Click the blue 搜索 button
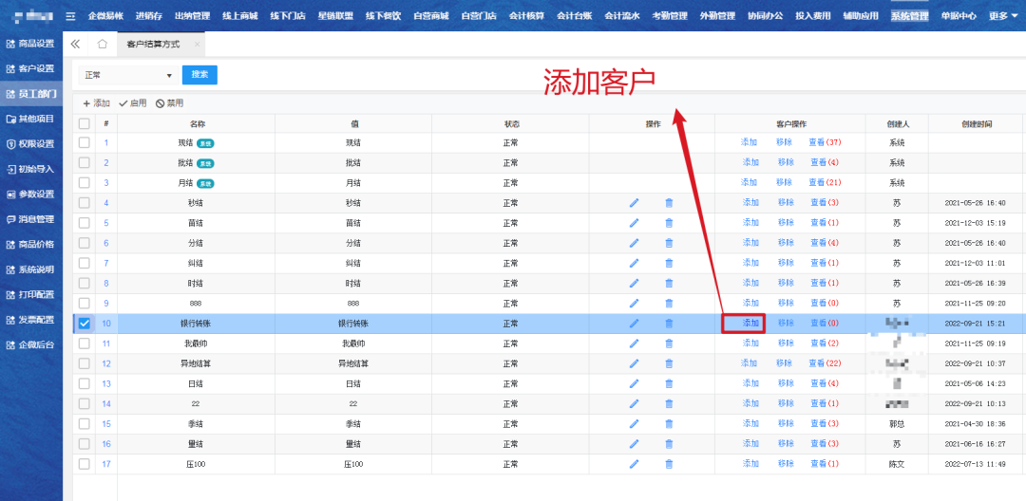 pos(199,75)
